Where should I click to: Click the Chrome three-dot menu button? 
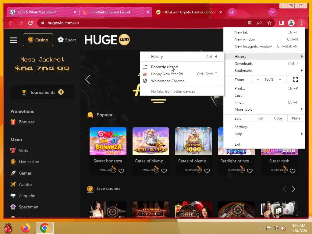[x=301, y=23]
